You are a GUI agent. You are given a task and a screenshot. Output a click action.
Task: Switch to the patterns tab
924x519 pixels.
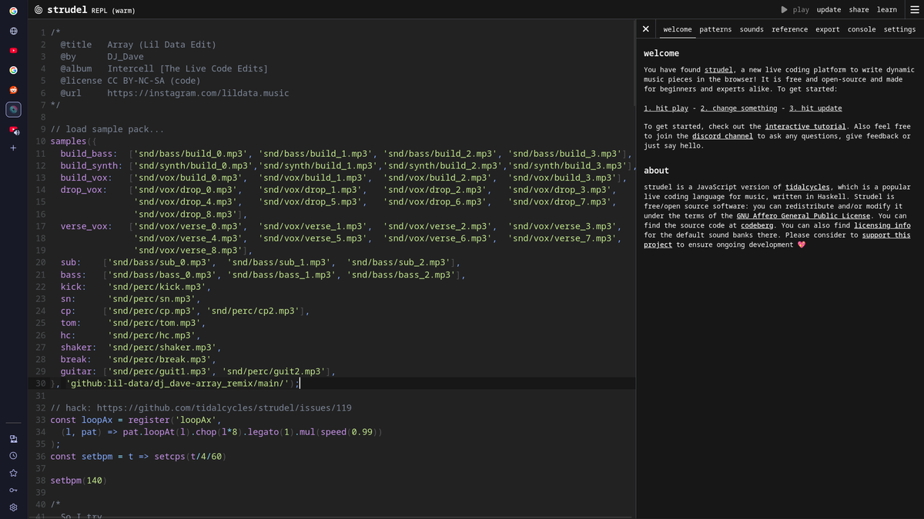715,29
